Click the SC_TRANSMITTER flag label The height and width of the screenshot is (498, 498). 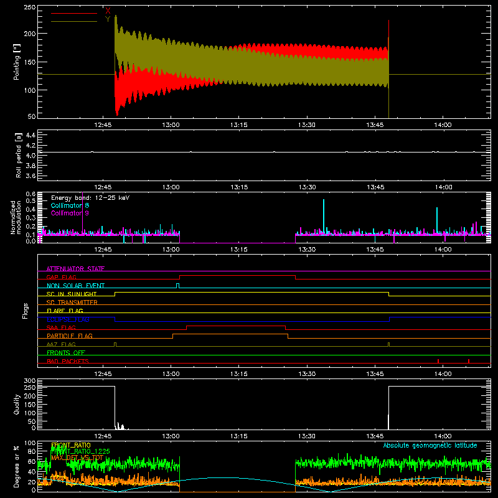click(x=72, y=302)
